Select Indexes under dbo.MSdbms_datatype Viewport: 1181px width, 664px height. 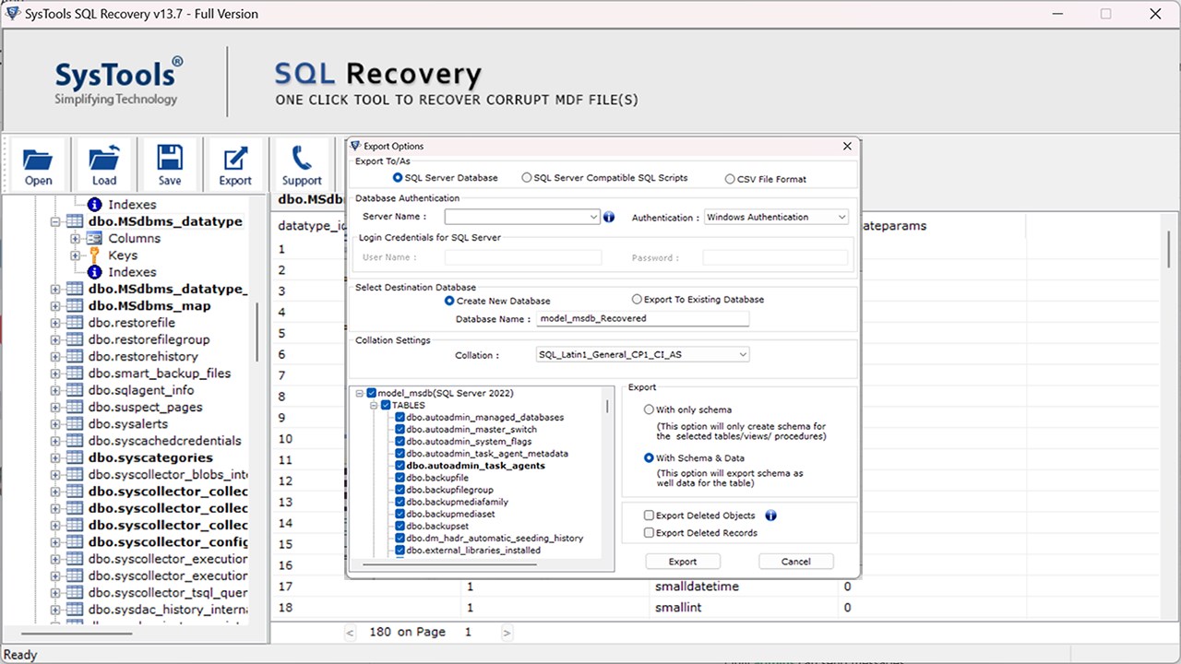132,272
